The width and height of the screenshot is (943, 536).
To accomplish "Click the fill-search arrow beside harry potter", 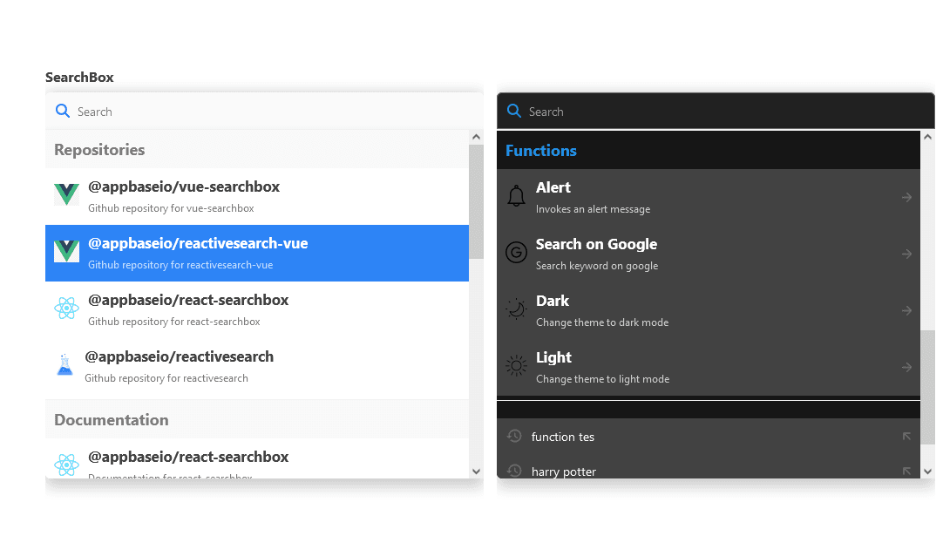I will click(906, 471).
